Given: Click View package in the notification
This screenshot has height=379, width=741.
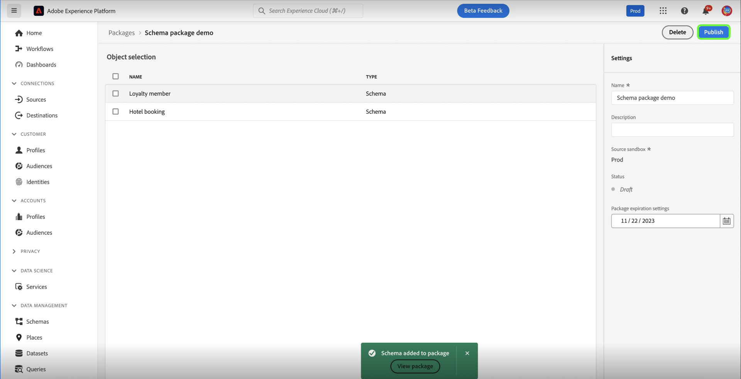Looking at the screenshot, I should point(414,366).
